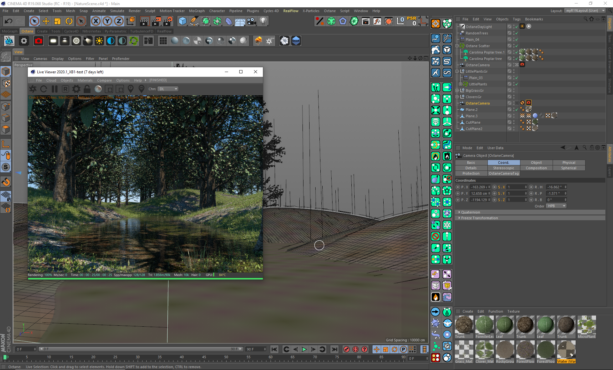Expand the LittlePlants node
This screenshot has width=613, height=370.
coord(461,84)
